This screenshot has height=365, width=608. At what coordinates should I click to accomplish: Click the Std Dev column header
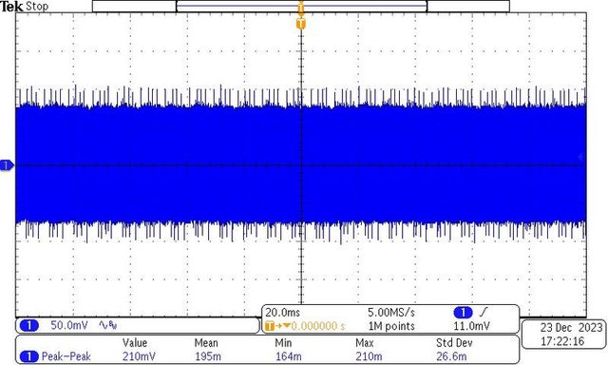pos(454,343)
